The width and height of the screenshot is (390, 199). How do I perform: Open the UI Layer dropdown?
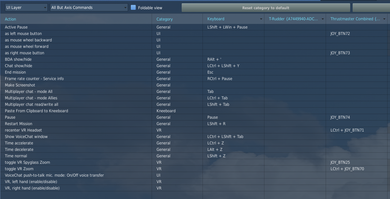(26, 8)
